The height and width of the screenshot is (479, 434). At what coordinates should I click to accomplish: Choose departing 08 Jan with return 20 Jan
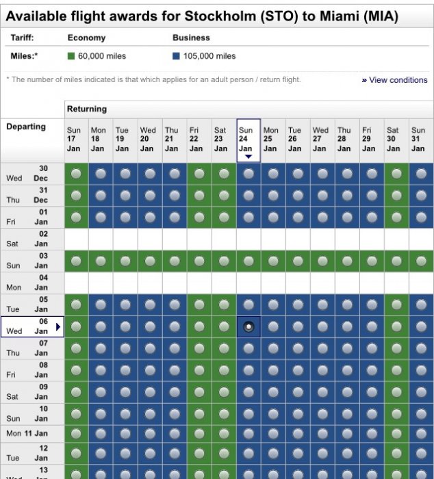[x=150, y=371]
